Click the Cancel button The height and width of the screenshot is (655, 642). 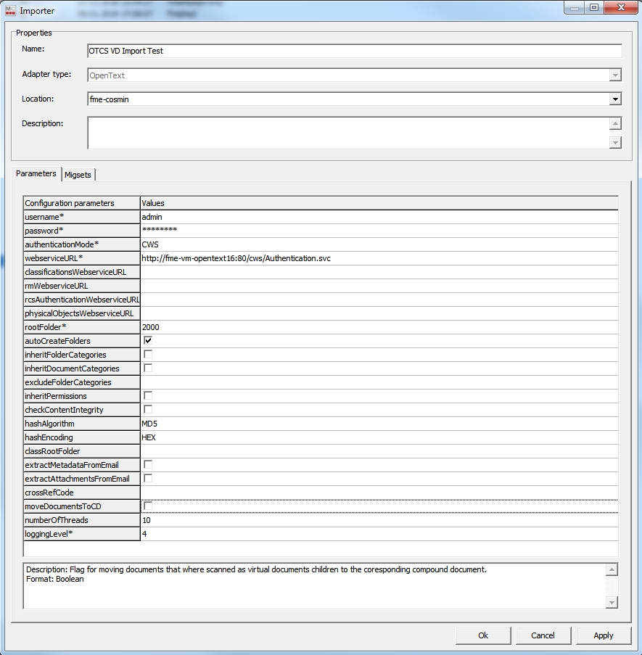543,635
